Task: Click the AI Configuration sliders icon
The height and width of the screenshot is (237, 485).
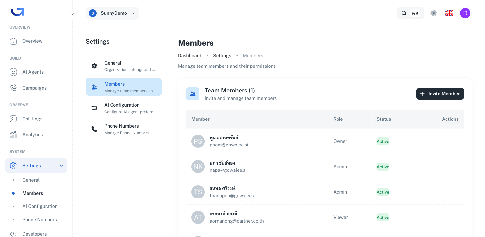Action: [x=94, y=108]
